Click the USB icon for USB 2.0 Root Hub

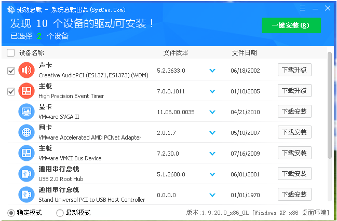pos(26,174)
